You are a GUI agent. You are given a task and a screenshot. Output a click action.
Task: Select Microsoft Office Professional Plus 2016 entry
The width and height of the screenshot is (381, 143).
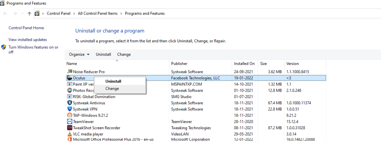(113, 140)
